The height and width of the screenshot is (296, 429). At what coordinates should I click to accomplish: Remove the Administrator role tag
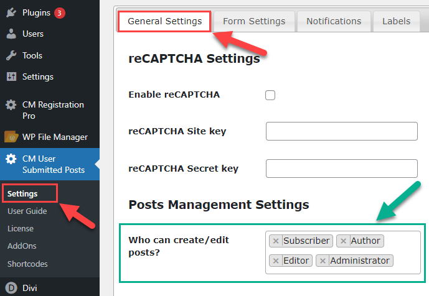323,261
